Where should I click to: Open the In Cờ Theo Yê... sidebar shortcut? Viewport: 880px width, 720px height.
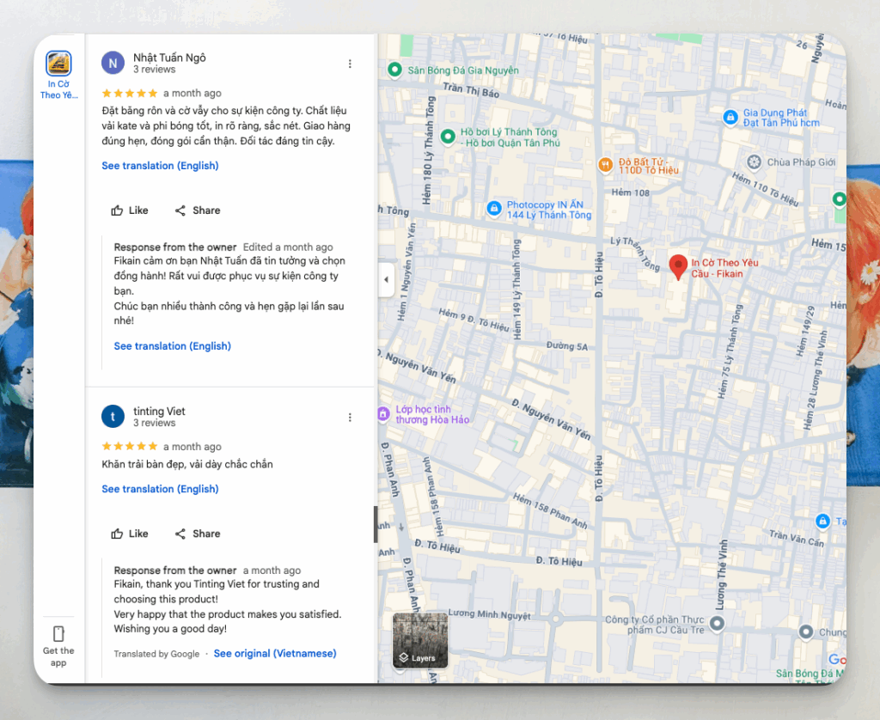click(58, 76)
